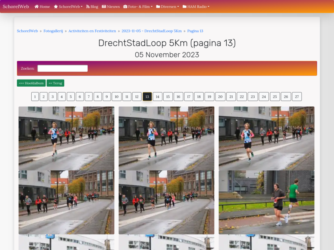The image size is (334, 250).
Task: Go to gallery page 21
Action: click(231, 97)
